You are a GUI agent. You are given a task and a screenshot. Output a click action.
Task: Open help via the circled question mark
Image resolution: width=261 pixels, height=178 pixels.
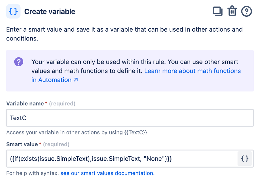(246, 11)
